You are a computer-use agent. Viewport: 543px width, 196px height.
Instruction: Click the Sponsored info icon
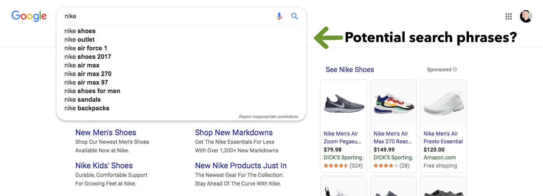(455, 69)
